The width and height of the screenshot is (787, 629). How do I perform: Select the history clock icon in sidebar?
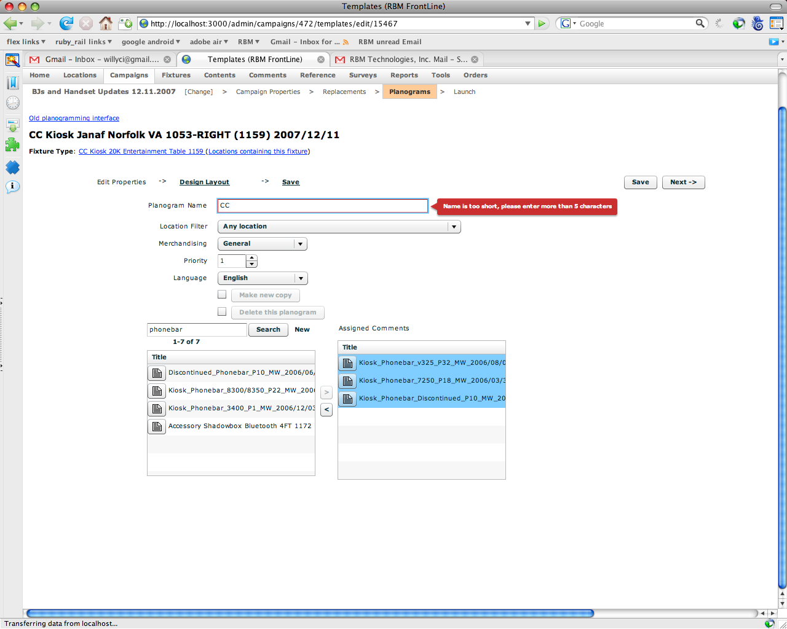point(12,103)
